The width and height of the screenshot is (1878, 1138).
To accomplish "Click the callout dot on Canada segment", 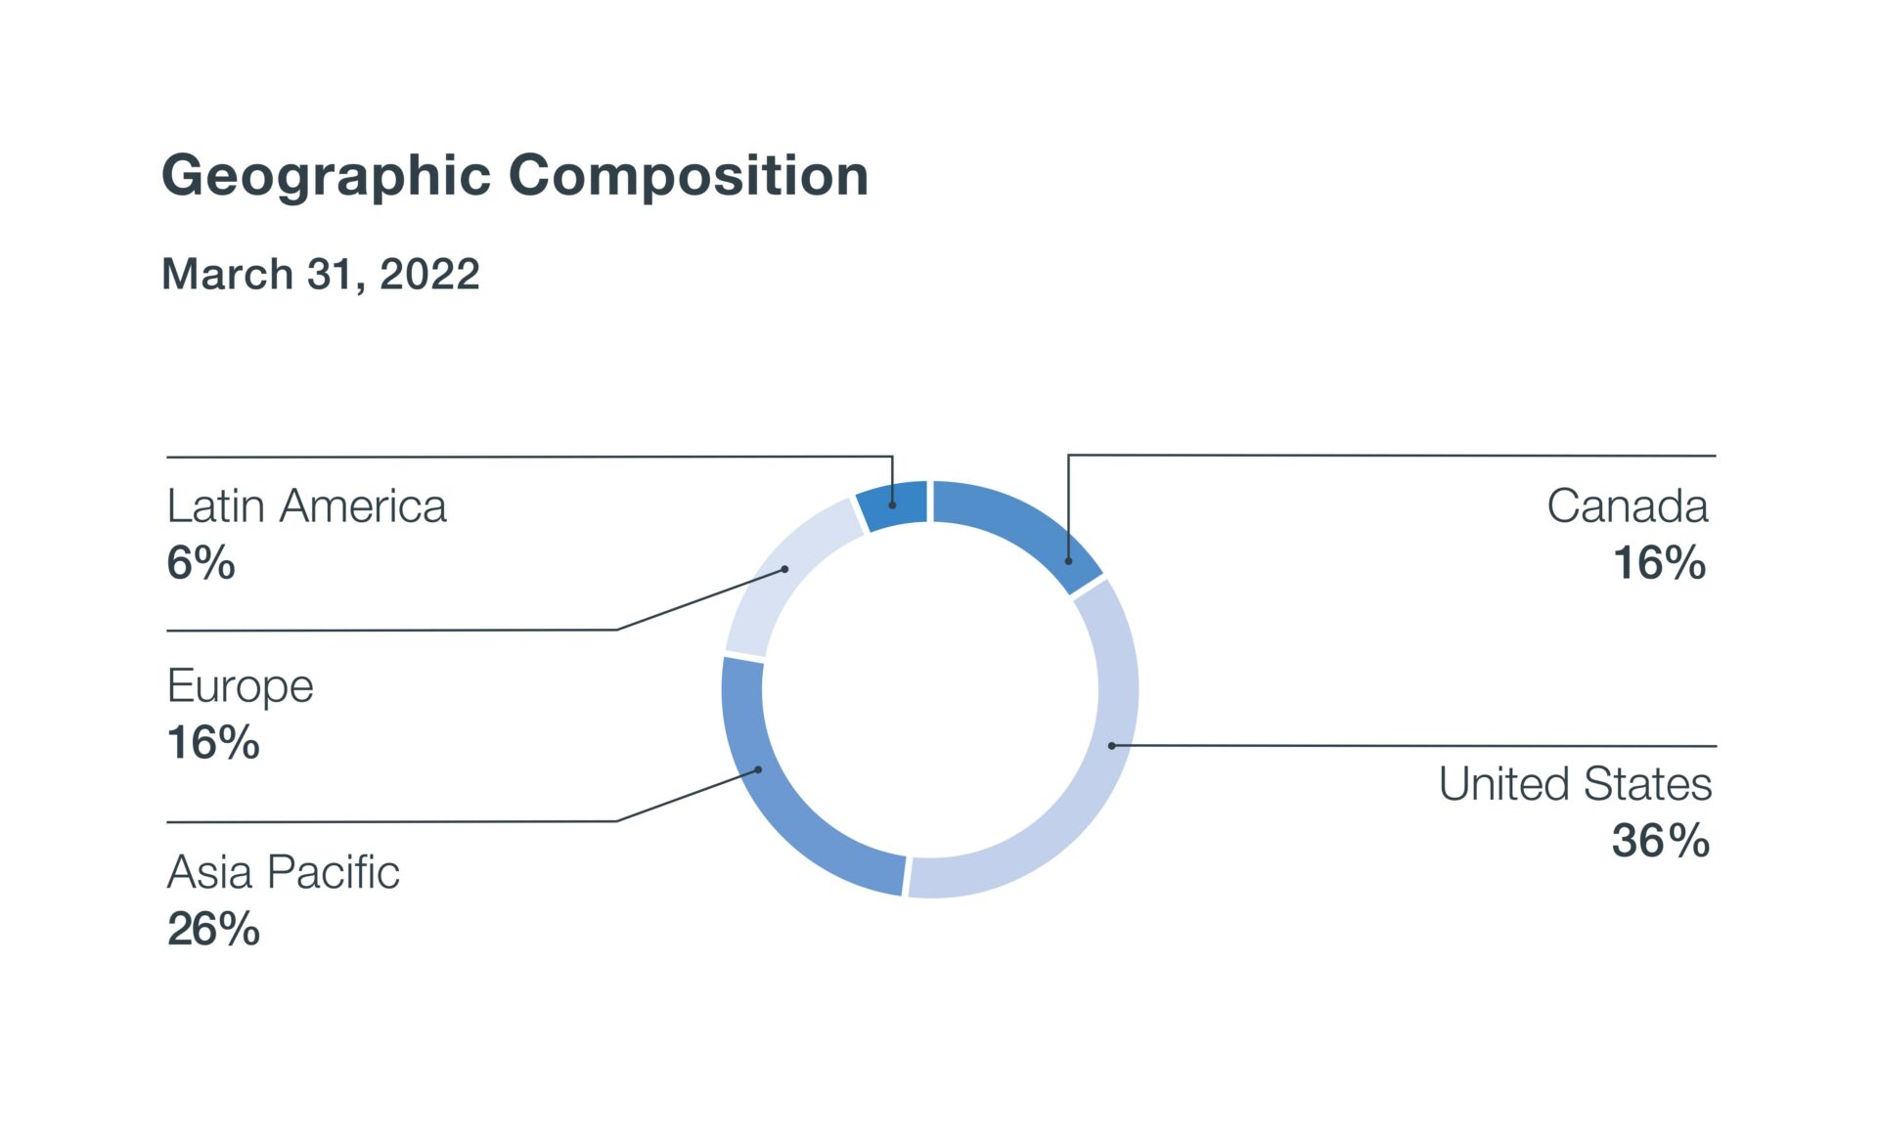I will 1069,561.
